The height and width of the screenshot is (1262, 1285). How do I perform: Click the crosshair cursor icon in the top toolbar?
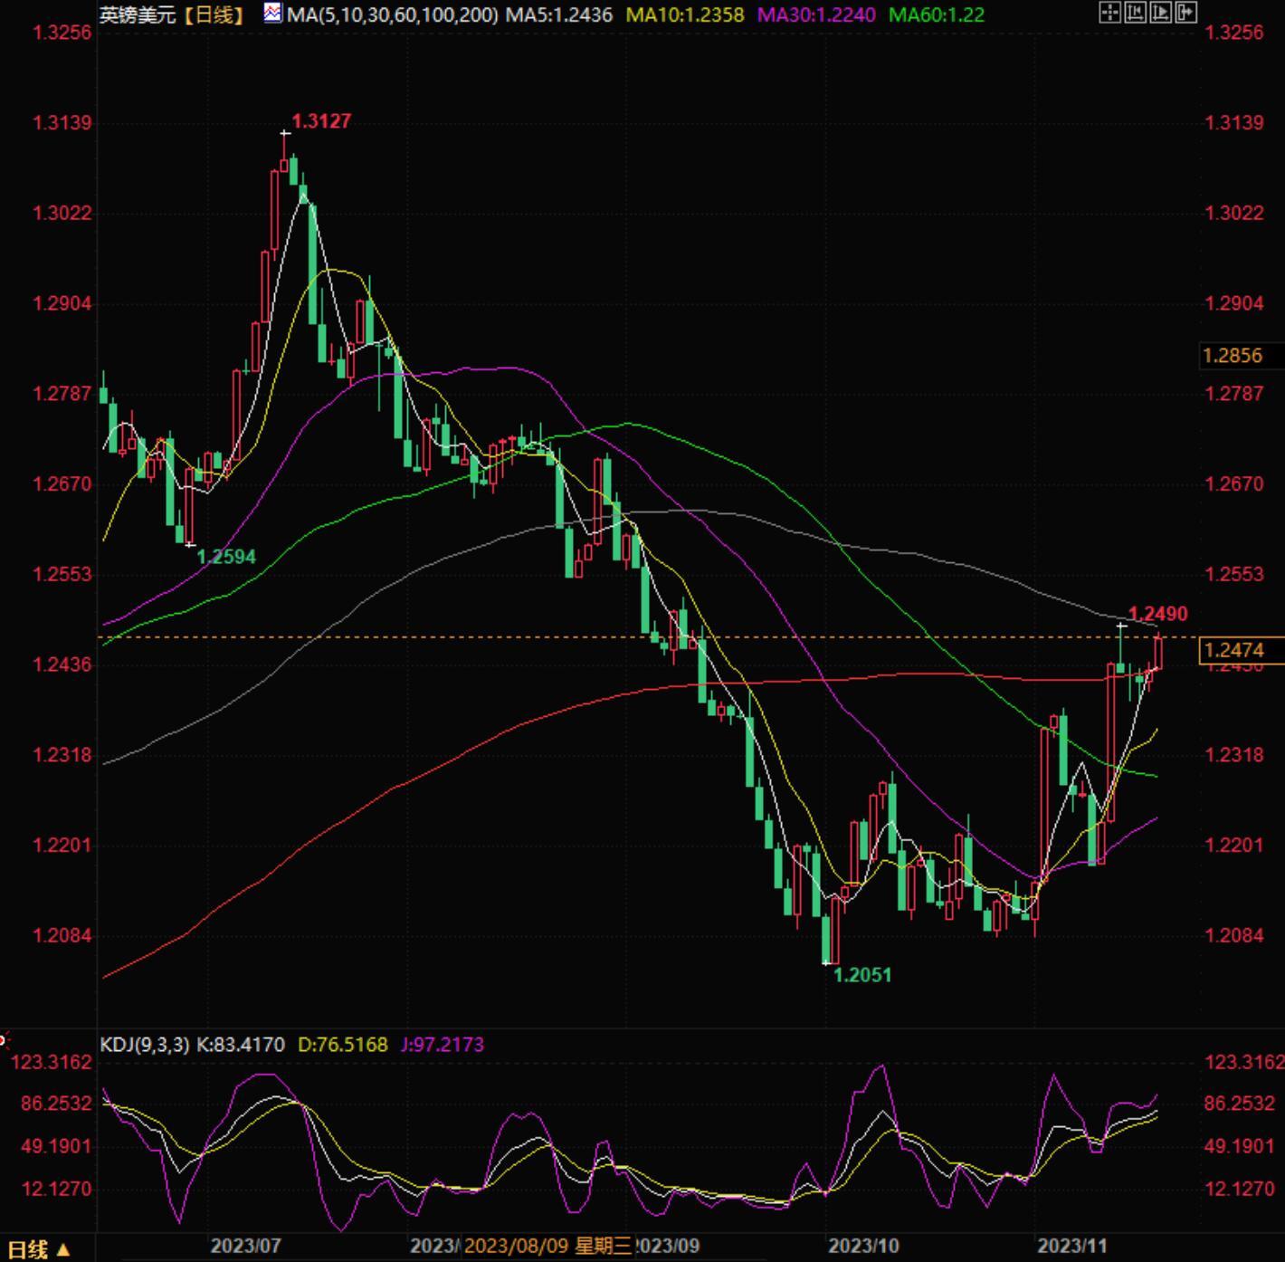click(x=1109, y=12)
